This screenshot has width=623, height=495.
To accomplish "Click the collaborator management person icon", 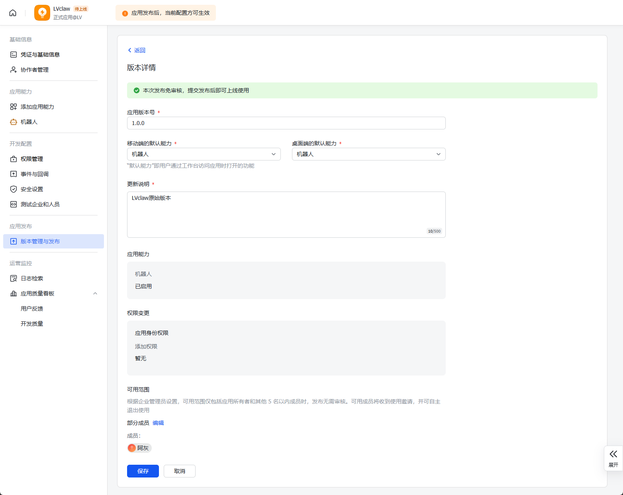I will 14,70.
